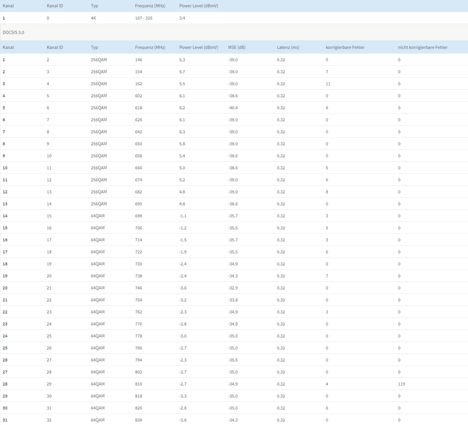
Task: Select frequency 146 cell
Action: coord(139,60)
